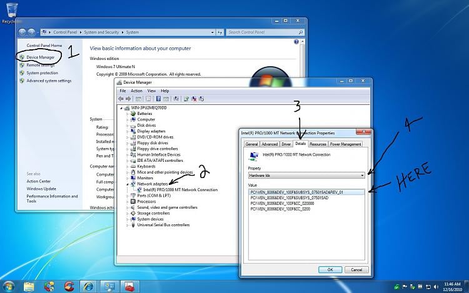This screenshot has height=293, width=469.
Task: Click Control Panel breadcrumb in address bar
Action: pos(65,32)
